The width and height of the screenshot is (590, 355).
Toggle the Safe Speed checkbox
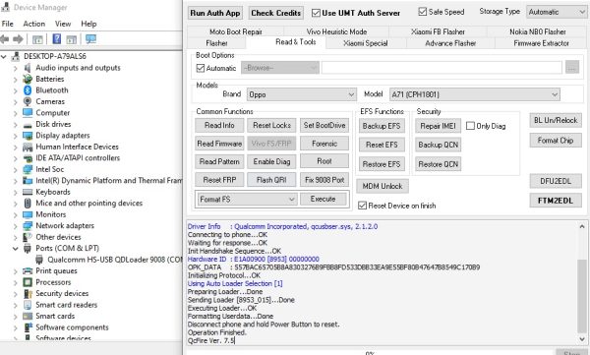pyautogui.click(x=423, y=12)
